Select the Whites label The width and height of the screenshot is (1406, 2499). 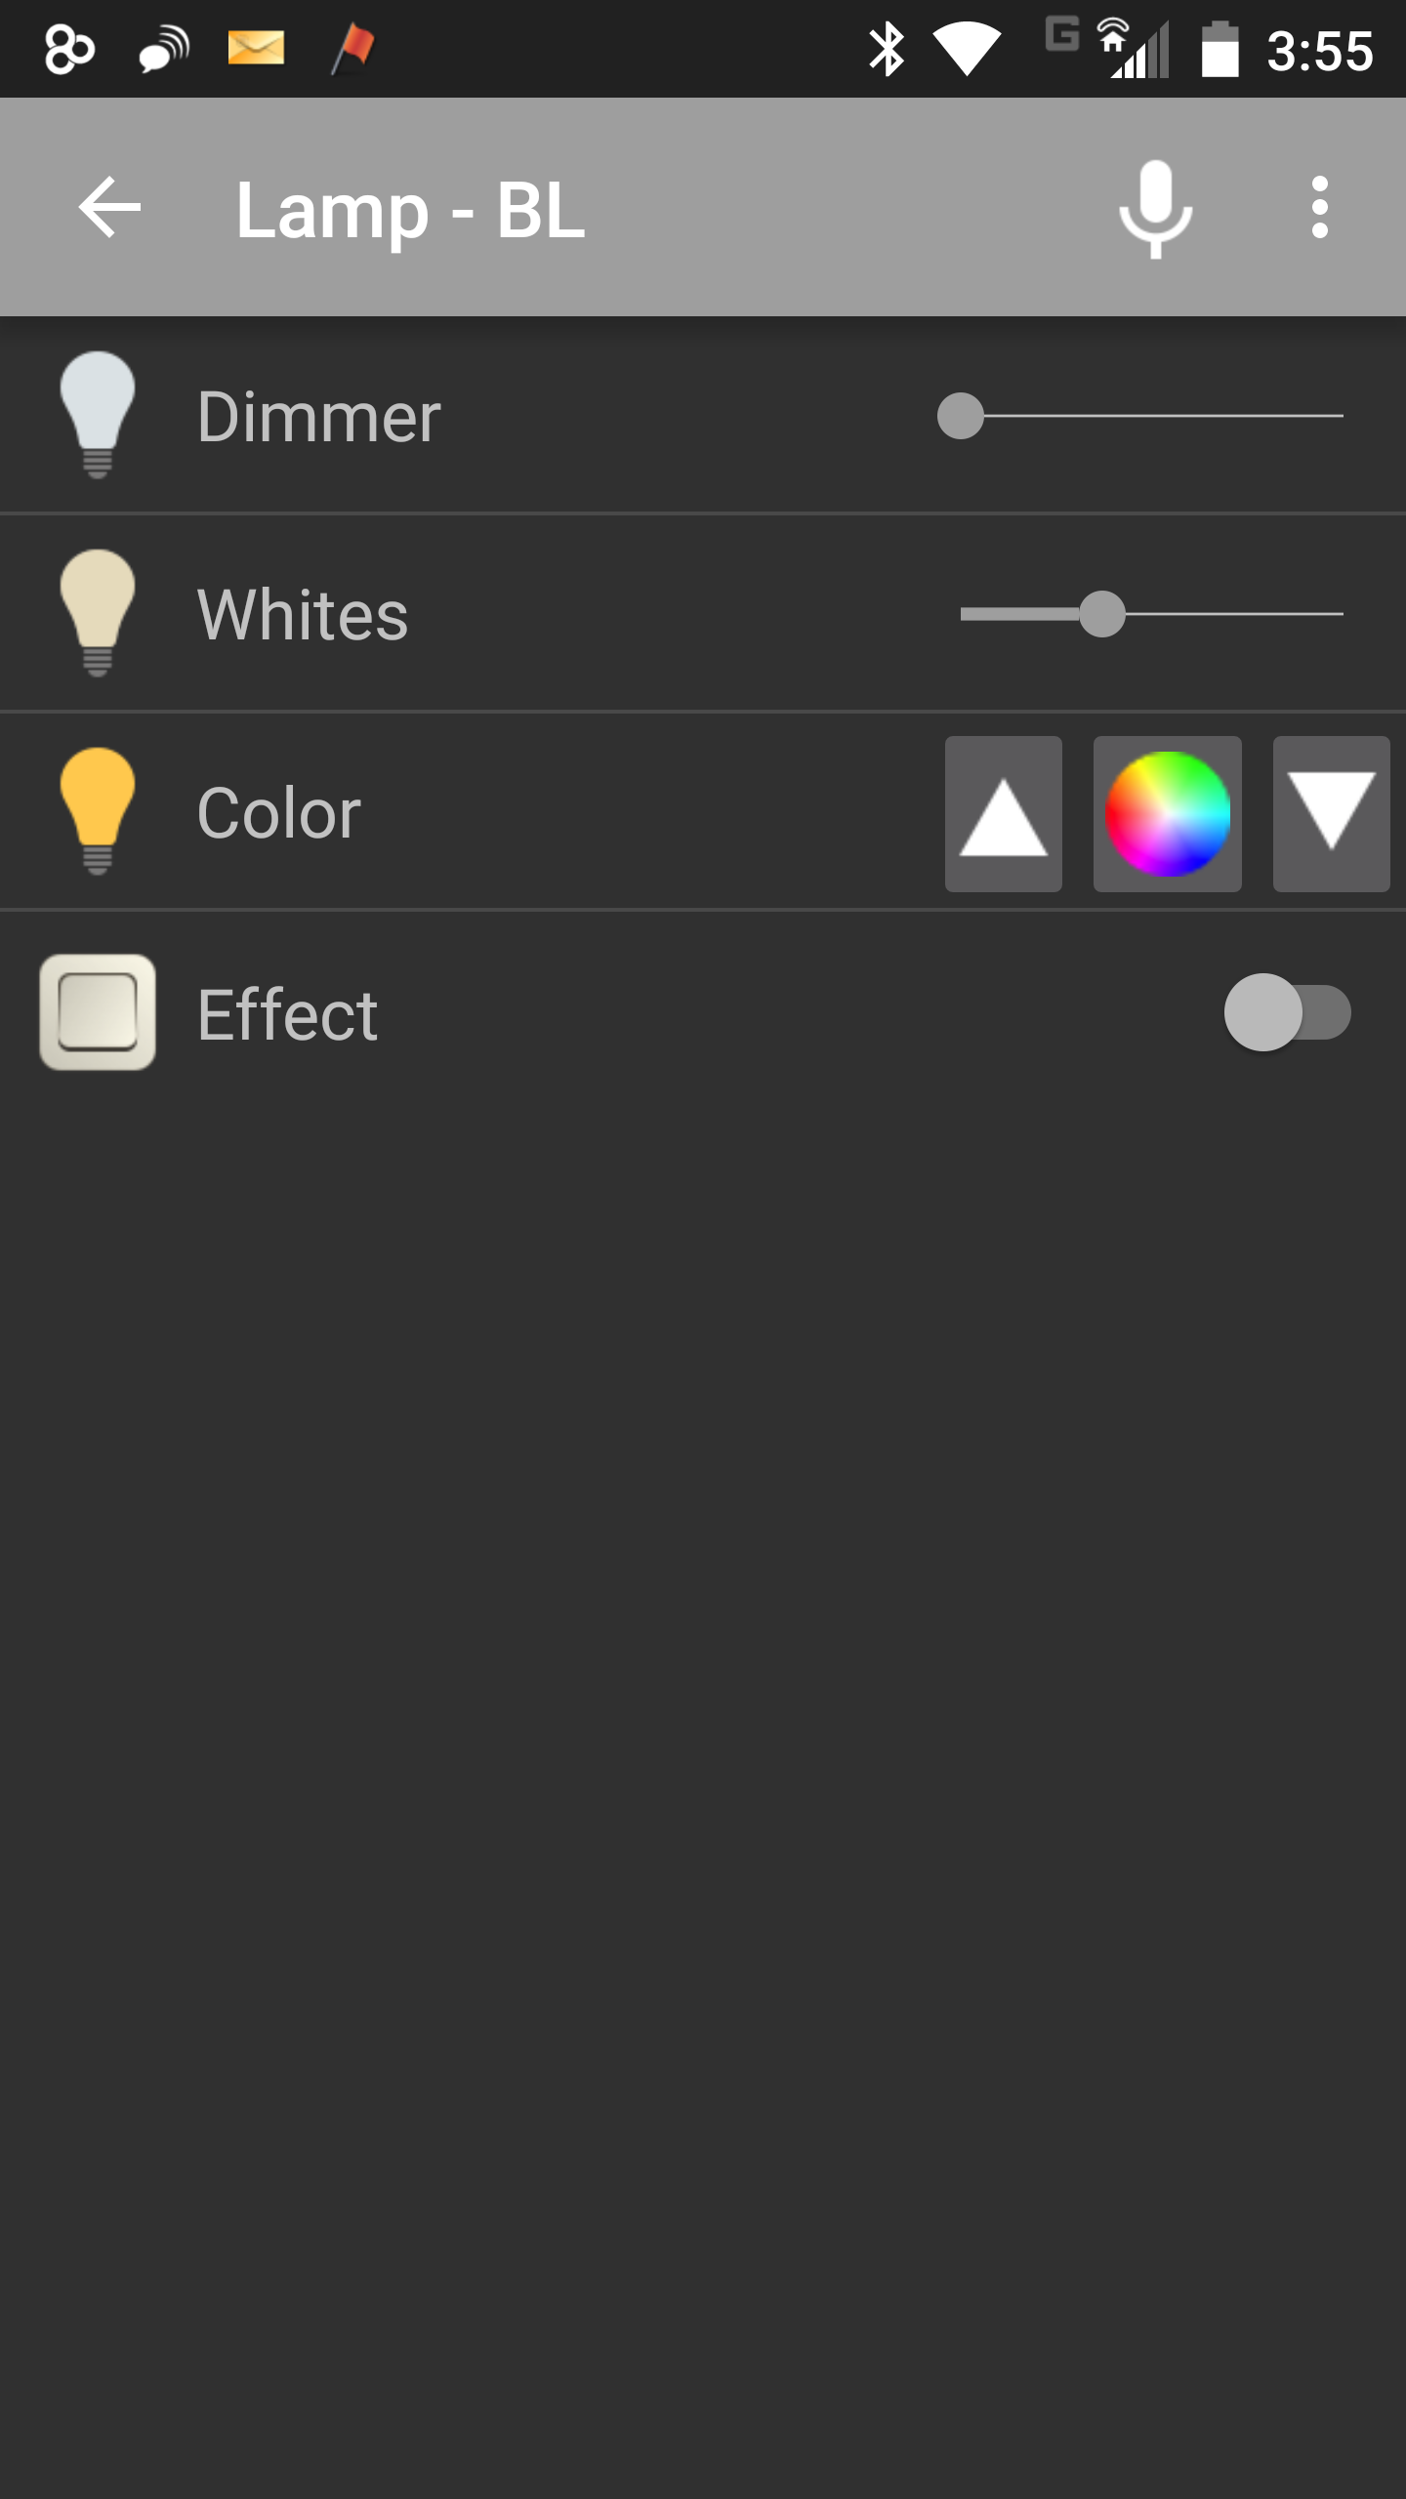coord(303,615)
